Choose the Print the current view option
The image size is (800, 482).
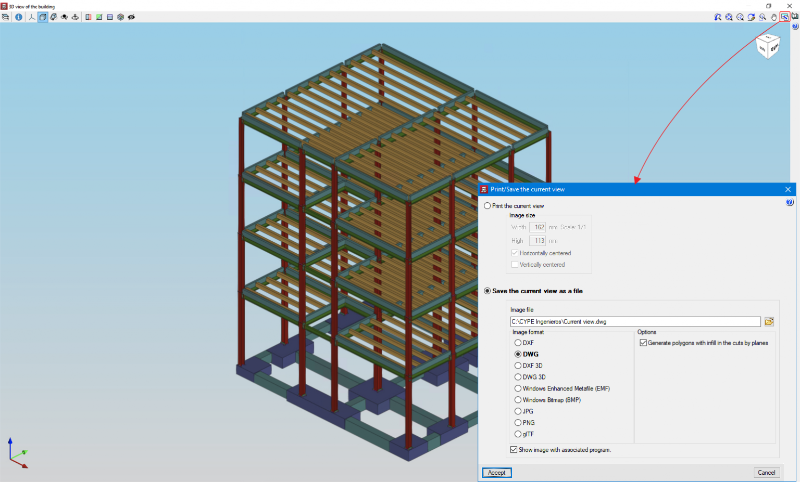[487, 205]
